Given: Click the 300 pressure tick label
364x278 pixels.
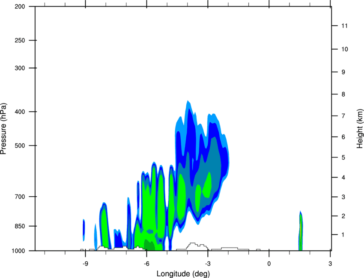Looking at the screenshot, I should (20, 68).
